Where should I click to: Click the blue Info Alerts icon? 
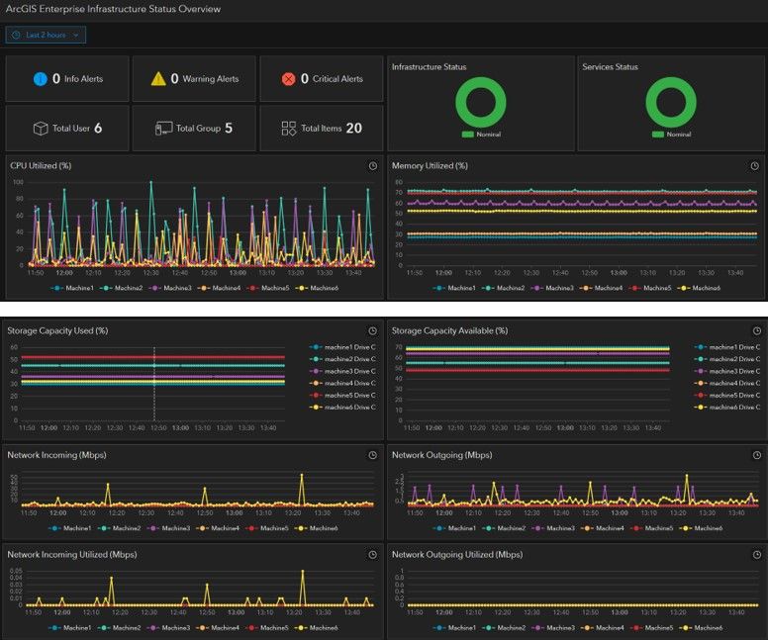[41, 79]
